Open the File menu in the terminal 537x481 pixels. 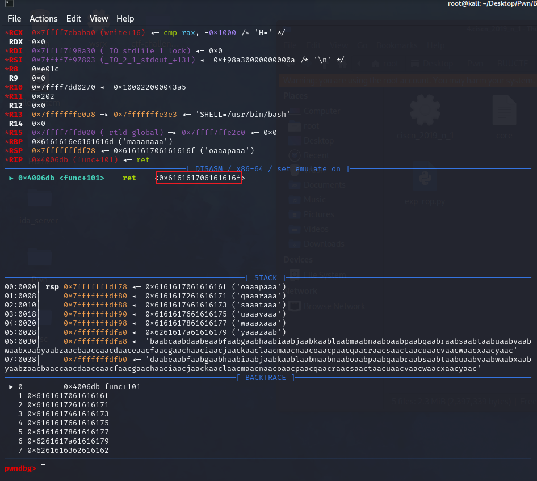(14, 19)
